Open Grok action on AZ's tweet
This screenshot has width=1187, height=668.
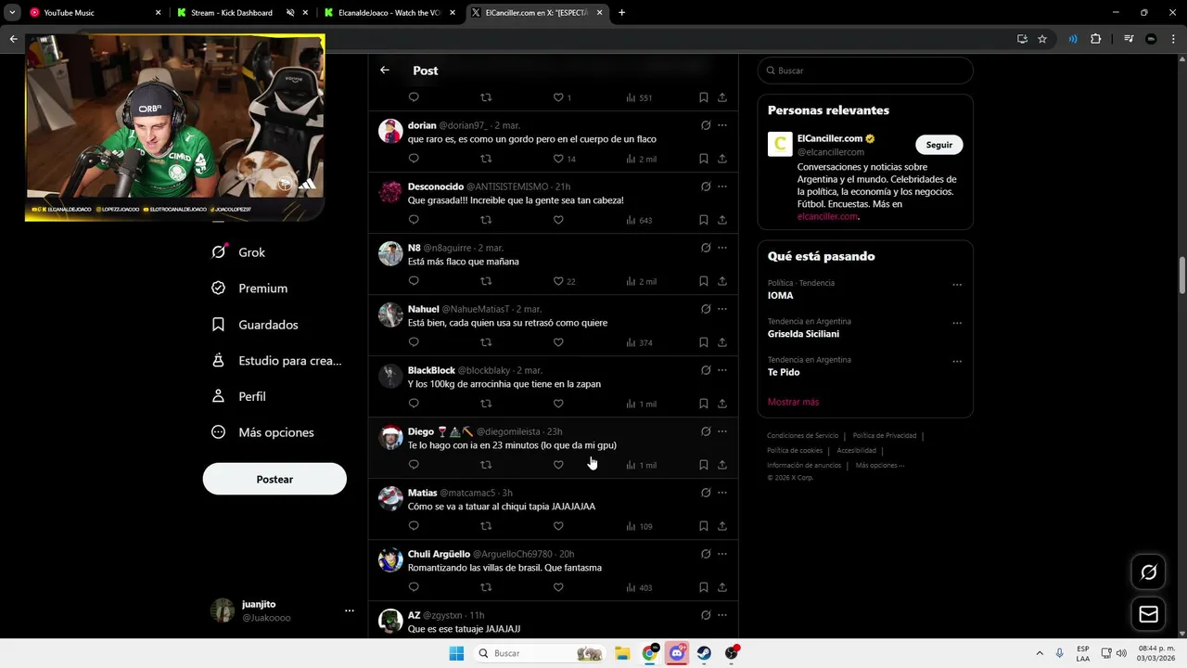tap(706, 615)
